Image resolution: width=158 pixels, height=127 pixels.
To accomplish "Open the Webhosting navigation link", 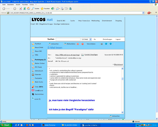I will coord(95,21).
